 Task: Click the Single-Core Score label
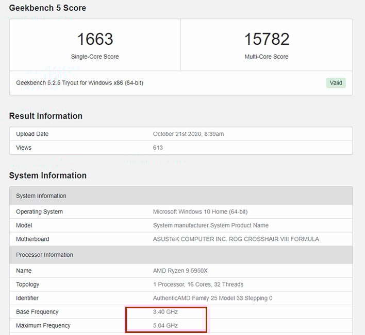pos(95,57)
